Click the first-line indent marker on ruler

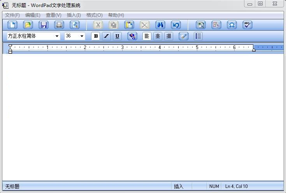point(10,46)
